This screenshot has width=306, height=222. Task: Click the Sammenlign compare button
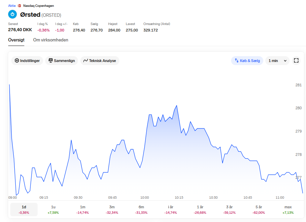tap(62, 61)
